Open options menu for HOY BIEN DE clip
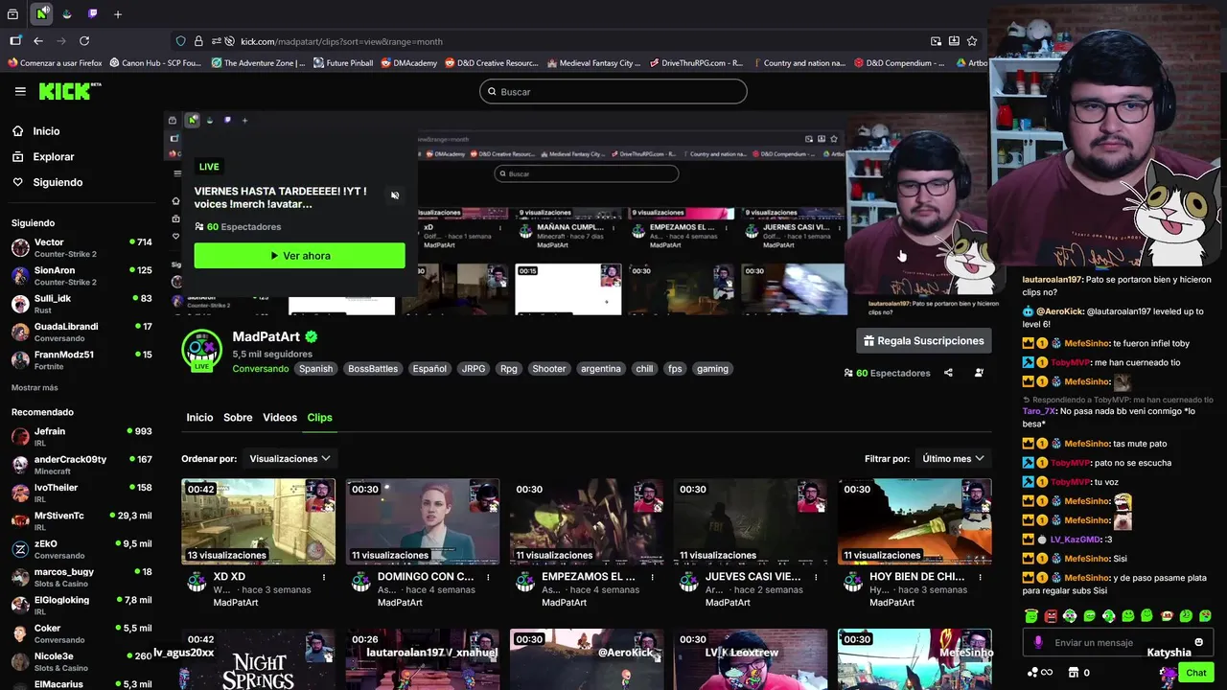Image resolution: width=1227 pixels, height=690 pixels. tap(980, 578)
